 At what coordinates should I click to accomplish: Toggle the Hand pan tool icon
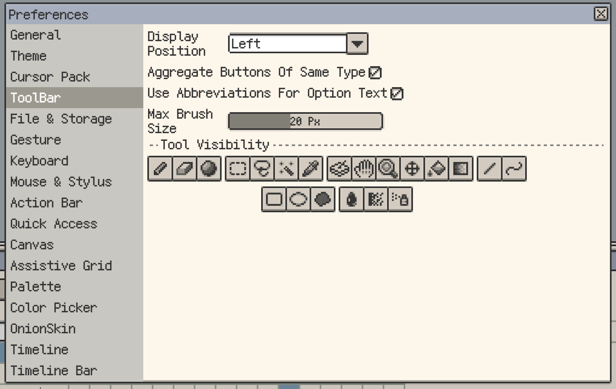364,169
